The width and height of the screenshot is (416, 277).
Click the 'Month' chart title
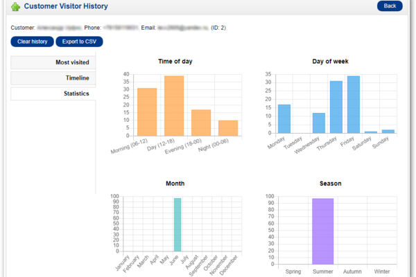[x=175, y=184]
